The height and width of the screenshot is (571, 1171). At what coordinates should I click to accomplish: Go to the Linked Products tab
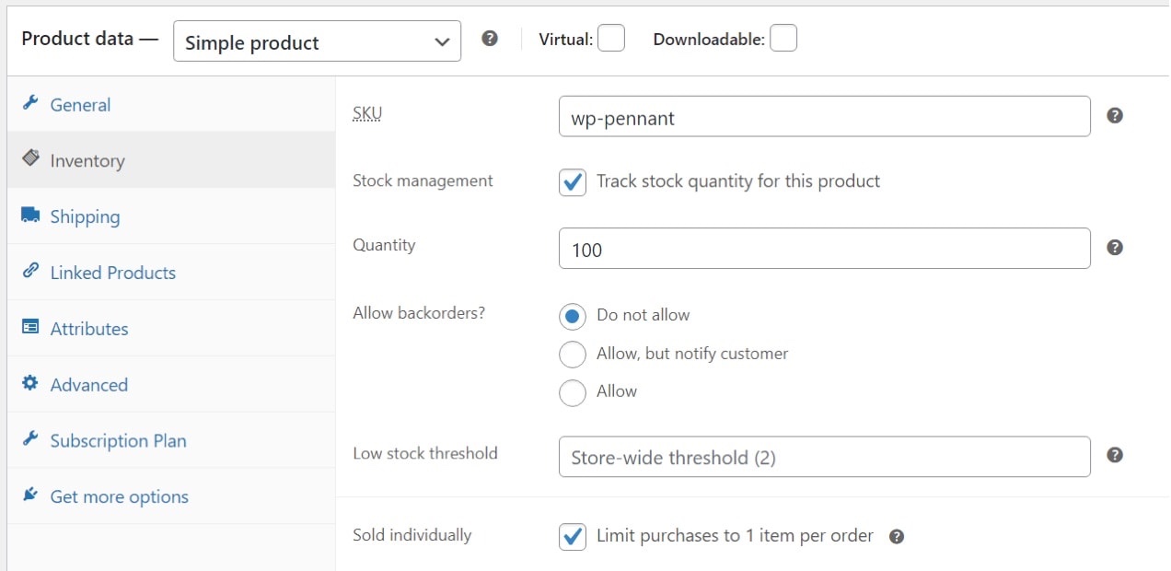(x=171, y=273)
